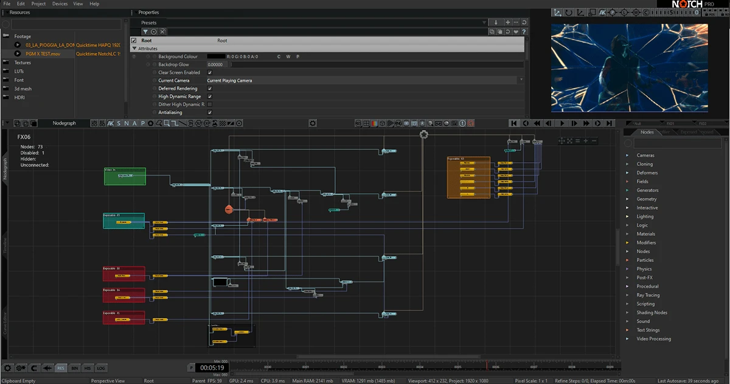
Task: Toggle the AK button in nodegraph toolbar
Action: click(x=111, y=123)
